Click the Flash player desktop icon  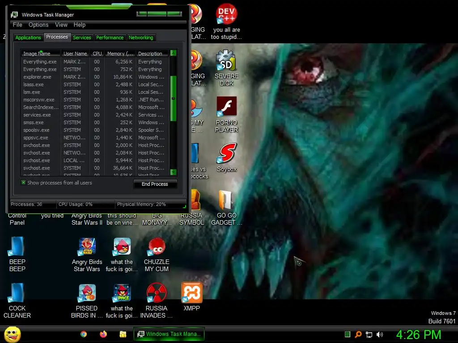tap(226, 106)
